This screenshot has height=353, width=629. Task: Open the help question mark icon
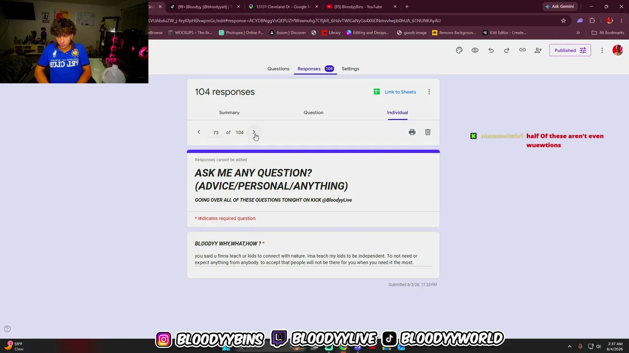click(x=7, y=329)
